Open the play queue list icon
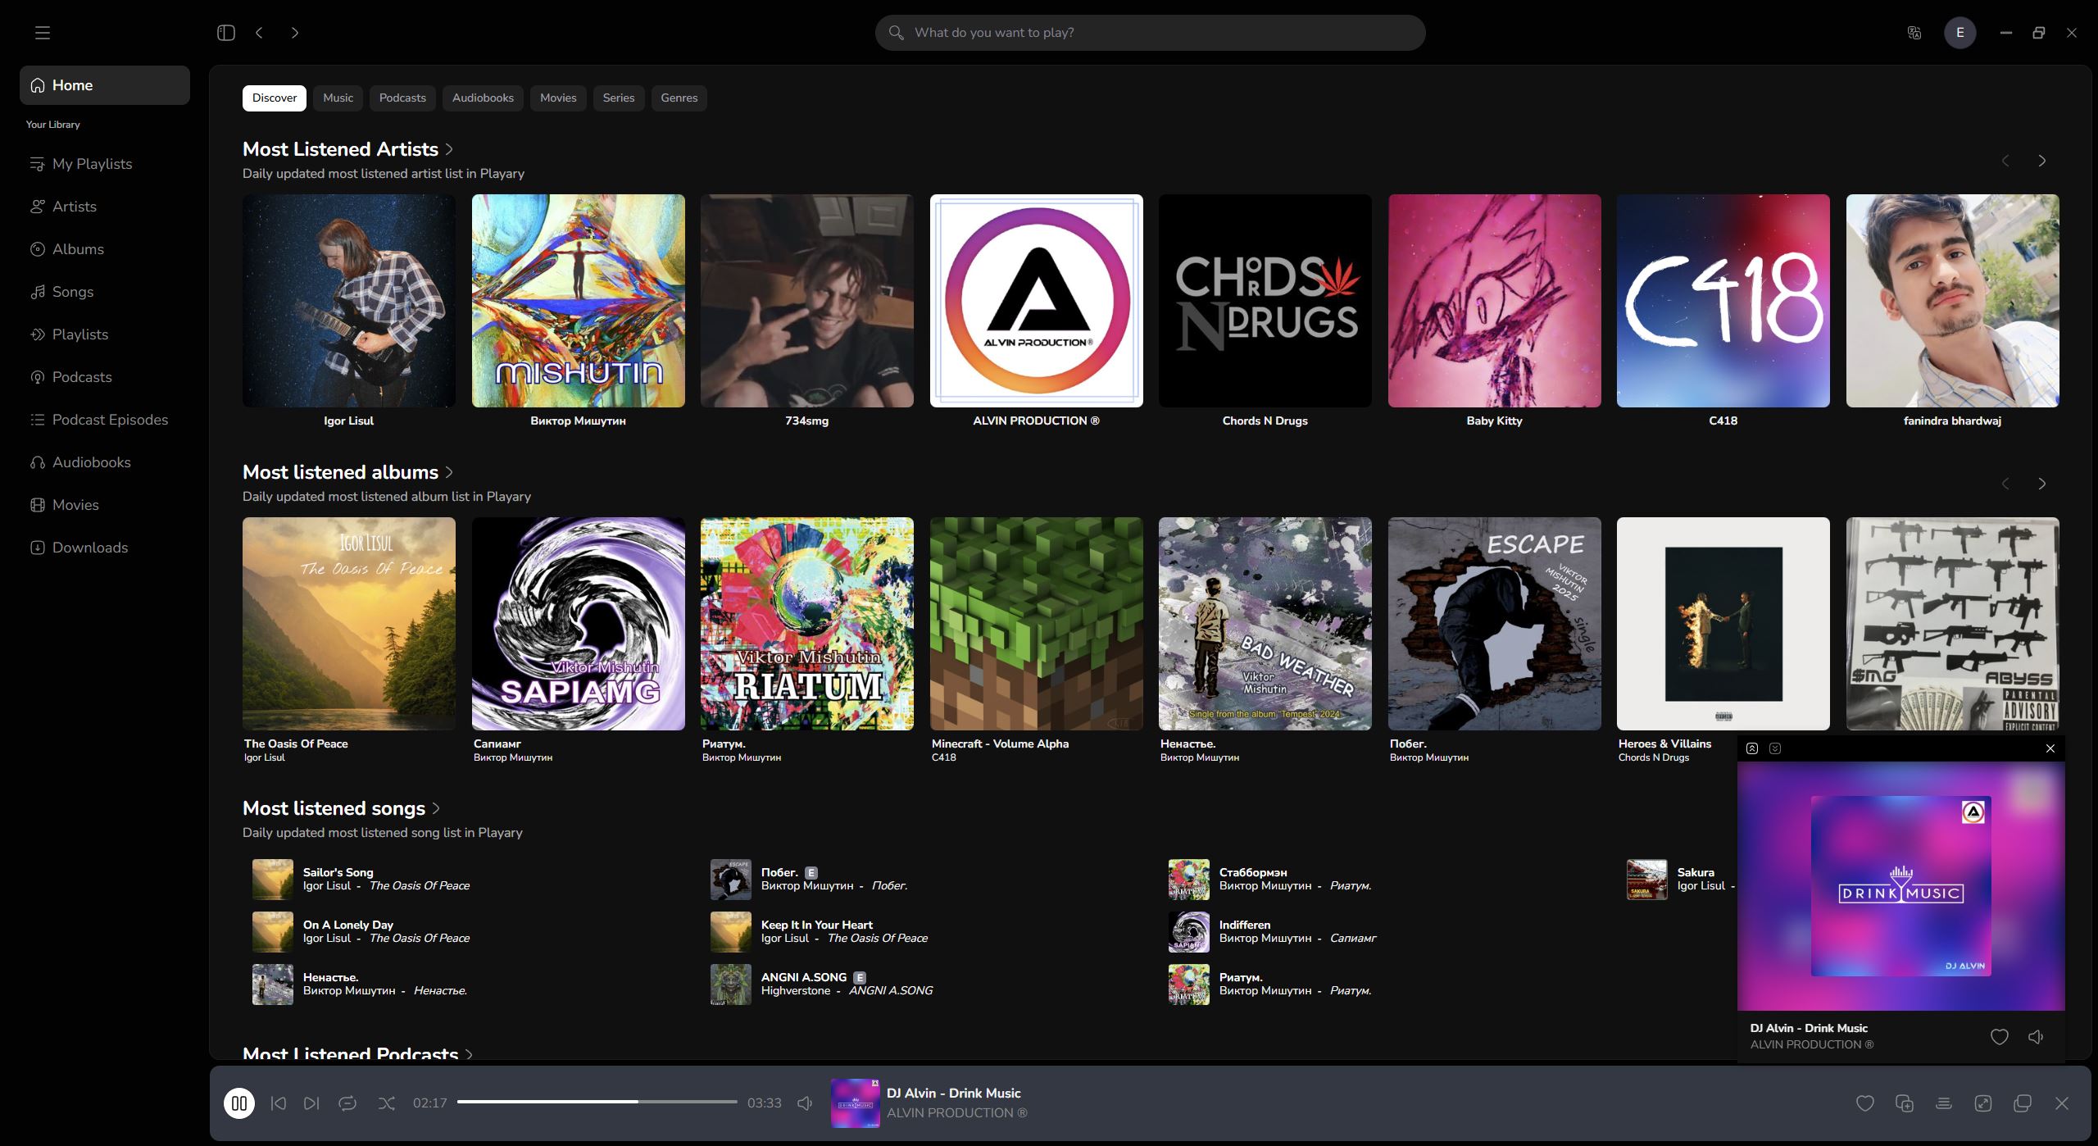Screen dimensions: 2098x1146 1944,1103
